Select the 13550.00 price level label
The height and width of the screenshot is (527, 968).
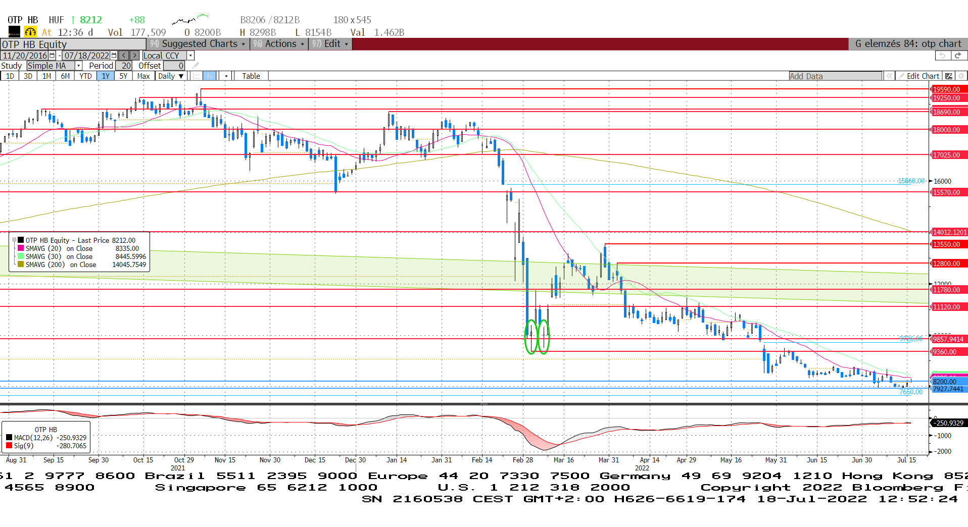949,244
